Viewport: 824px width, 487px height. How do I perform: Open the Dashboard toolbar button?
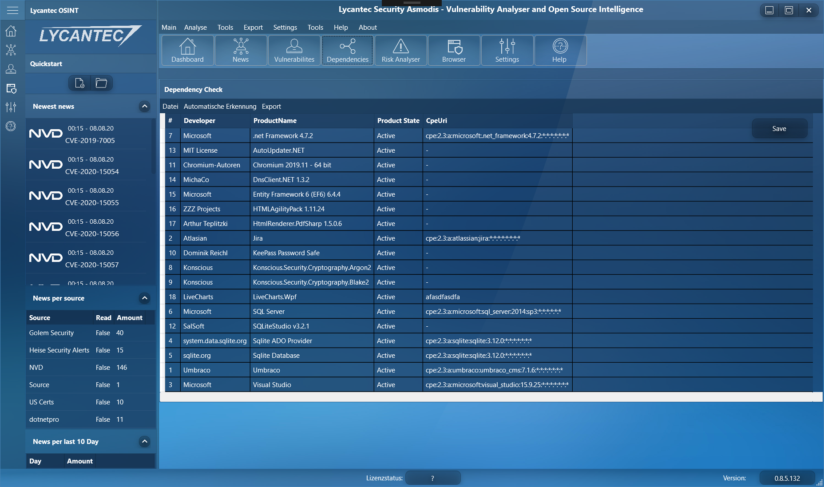coord(187,51)
